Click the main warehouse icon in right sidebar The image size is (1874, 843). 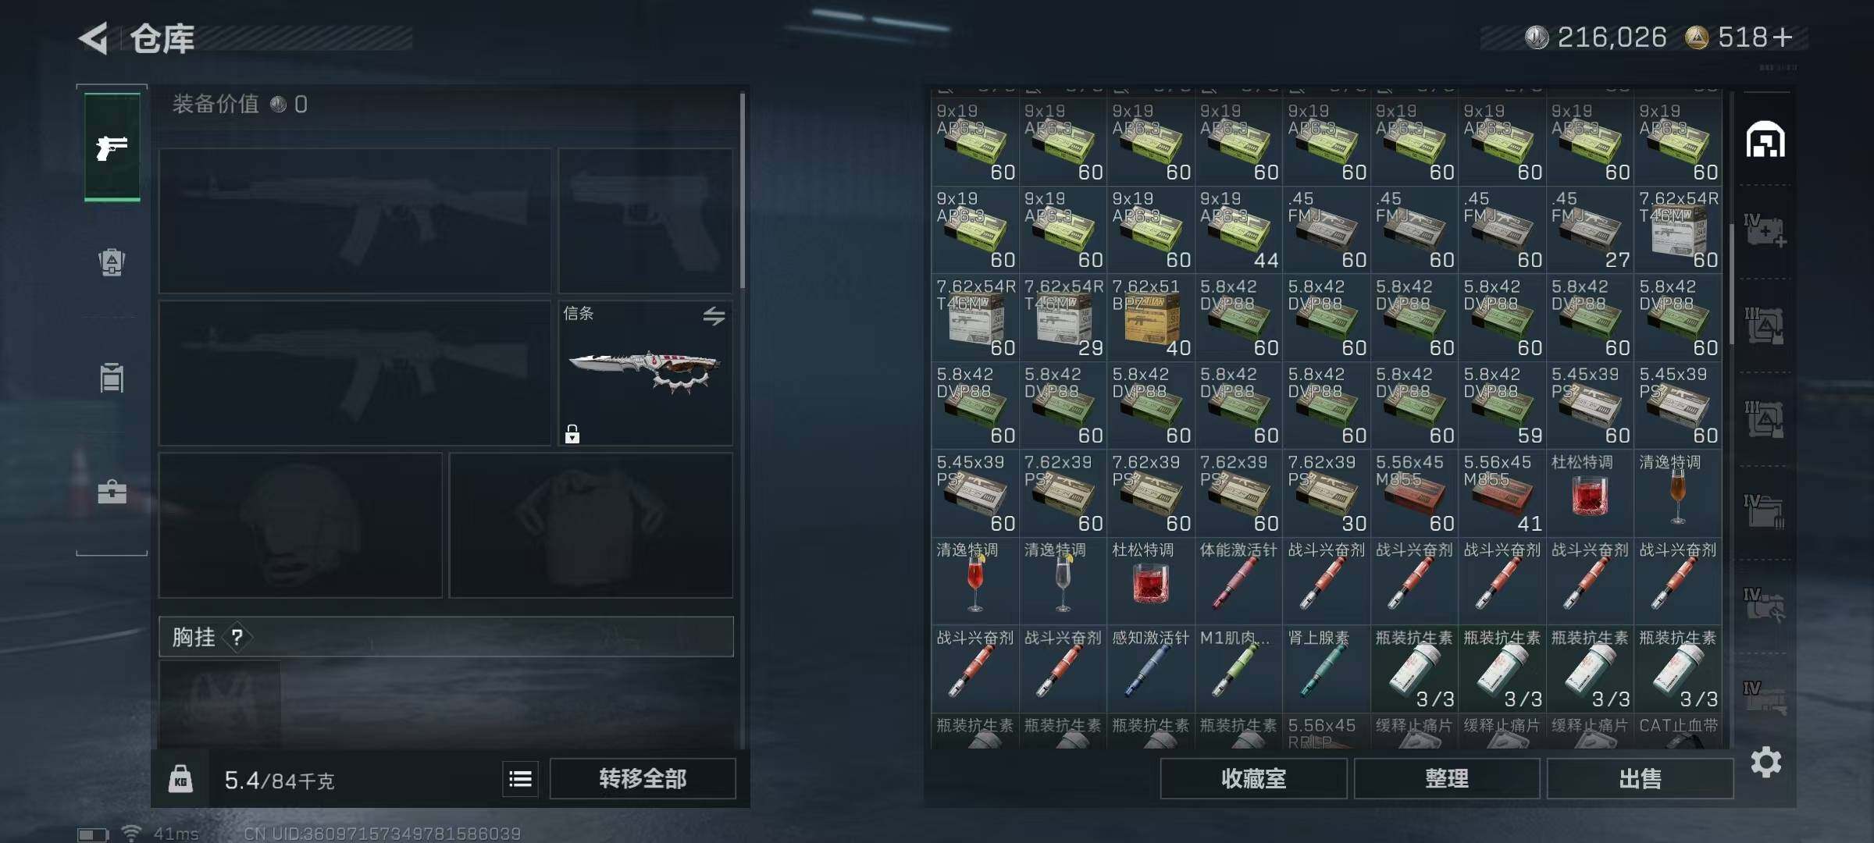(1765, 140)
